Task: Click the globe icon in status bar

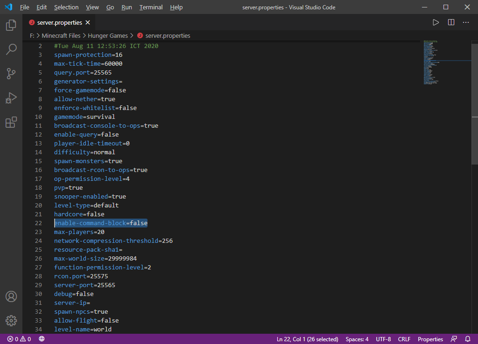Action: pyautogui.click(x=42, y=339)
